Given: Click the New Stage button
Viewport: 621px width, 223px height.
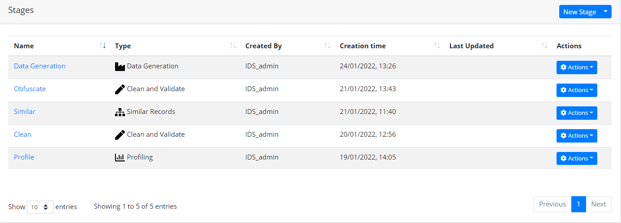Looking at the screenshot, I should 580,12.
